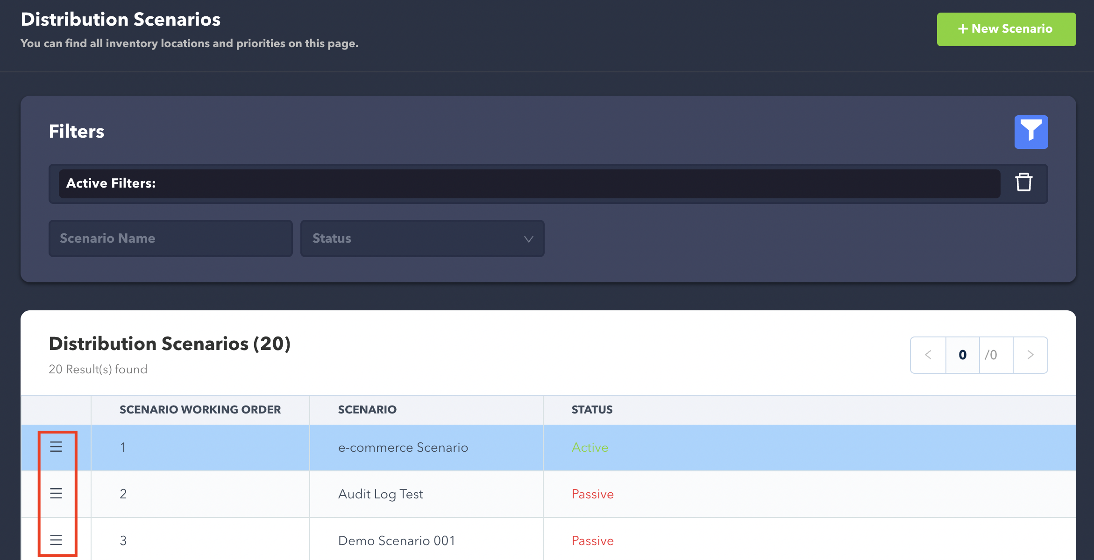Click the Active Filters bar

pyautogui.click(x=529, y=183)
